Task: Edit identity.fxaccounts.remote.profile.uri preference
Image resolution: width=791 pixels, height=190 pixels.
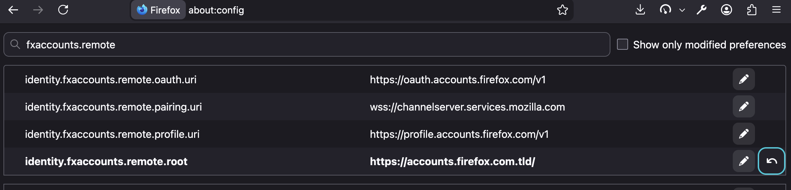Action: click(x=744, y=134)
